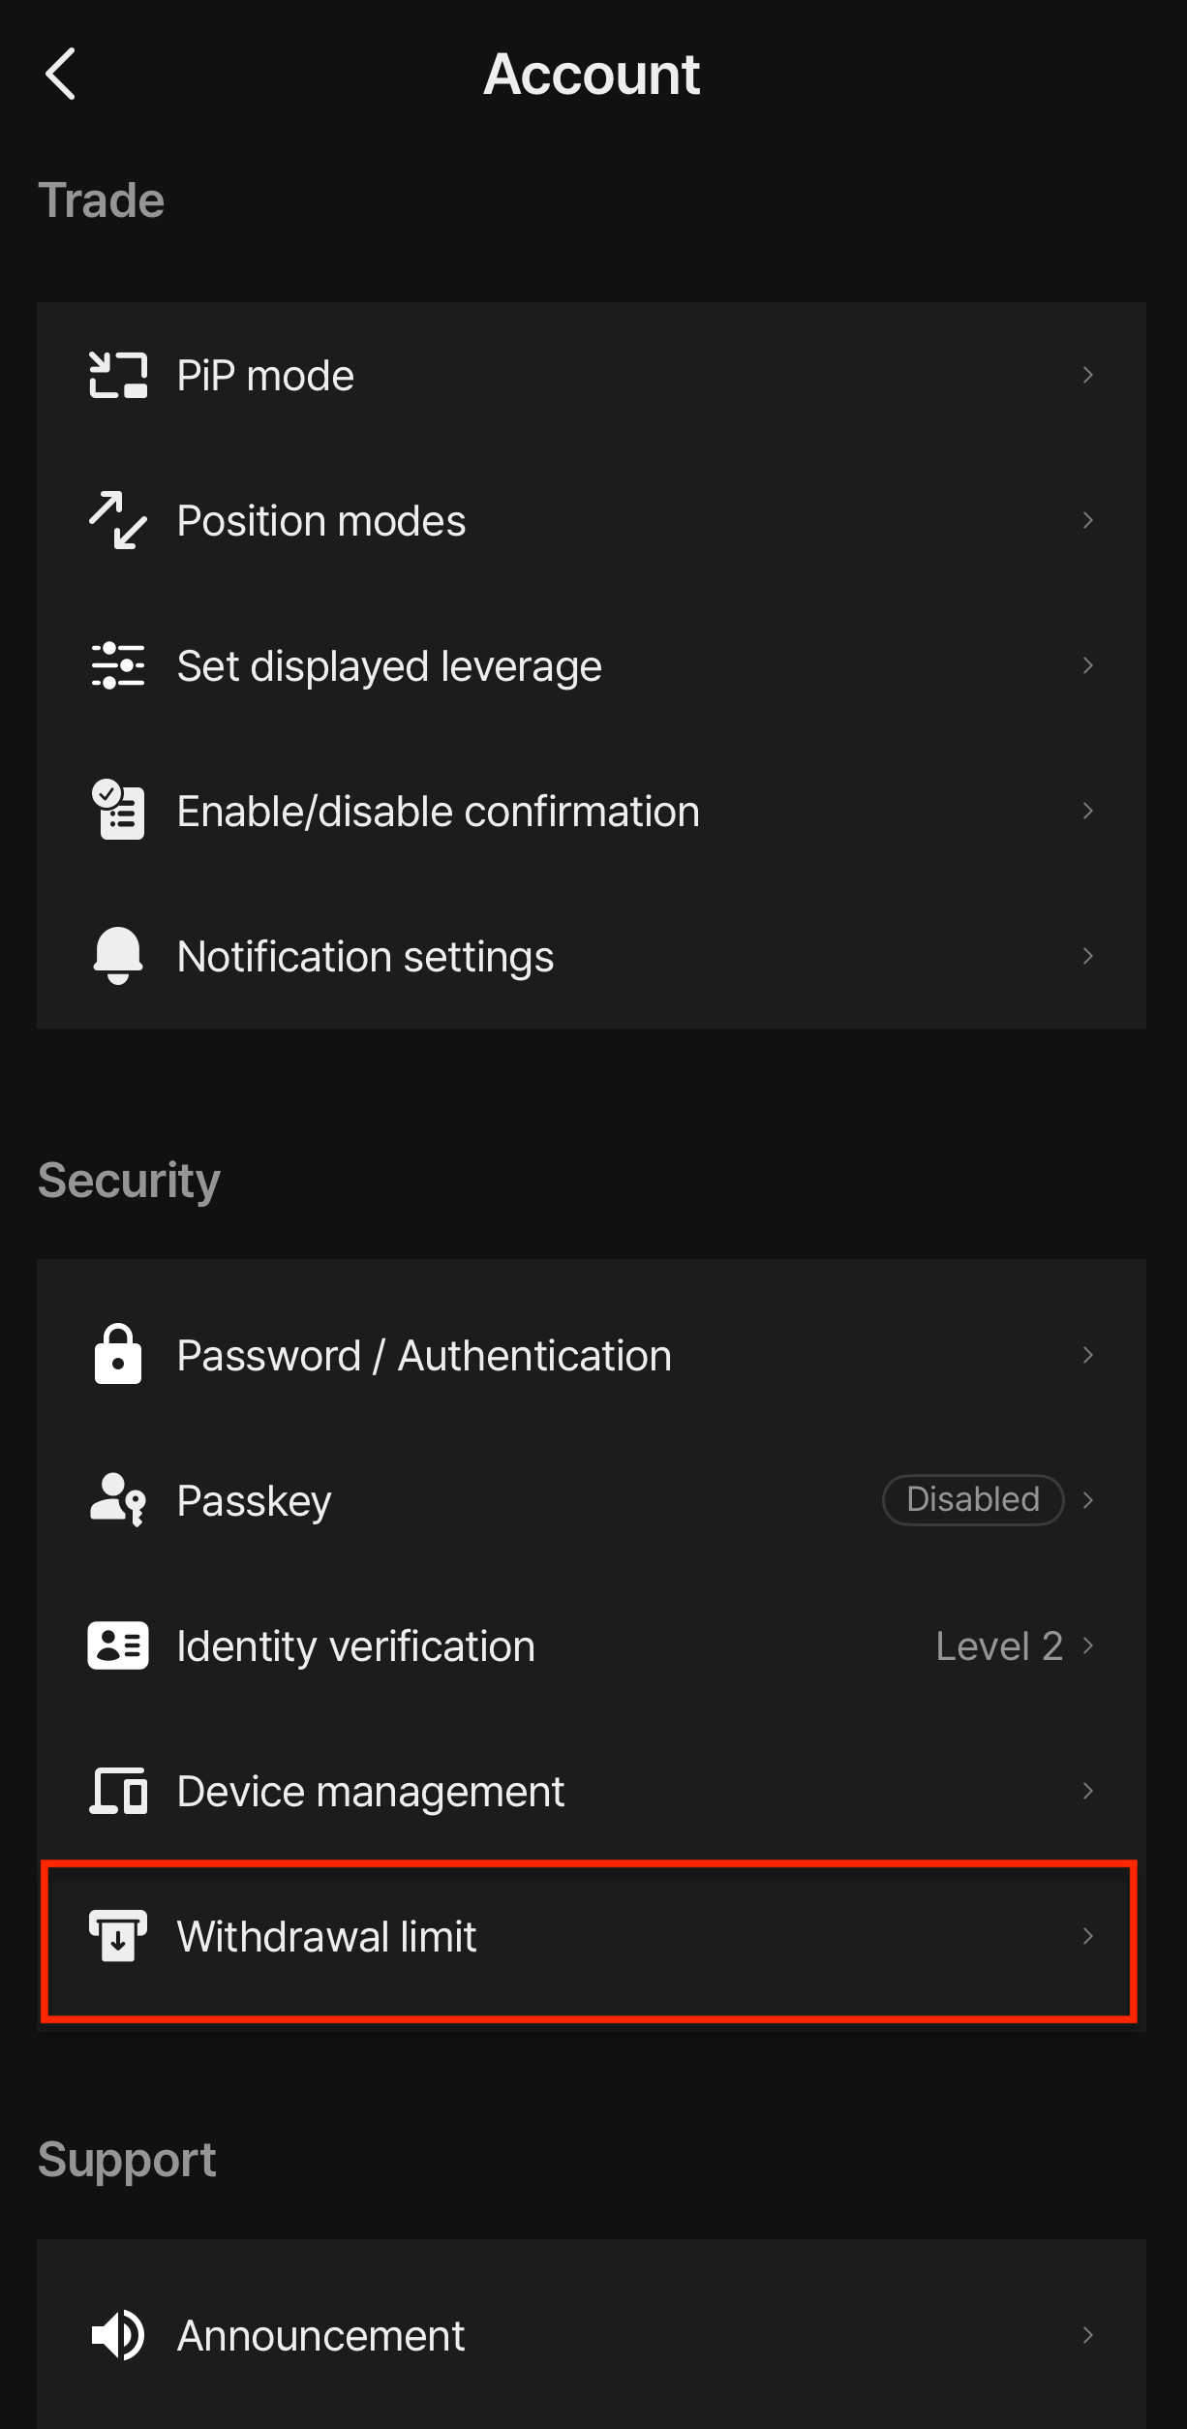Tap the displayed leverage sliders icon
Screen dimensions: 1187x2429
(118, 665)
